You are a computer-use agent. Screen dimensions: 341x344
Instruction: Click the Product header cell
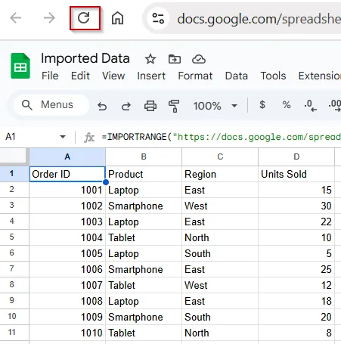(144, 174)
